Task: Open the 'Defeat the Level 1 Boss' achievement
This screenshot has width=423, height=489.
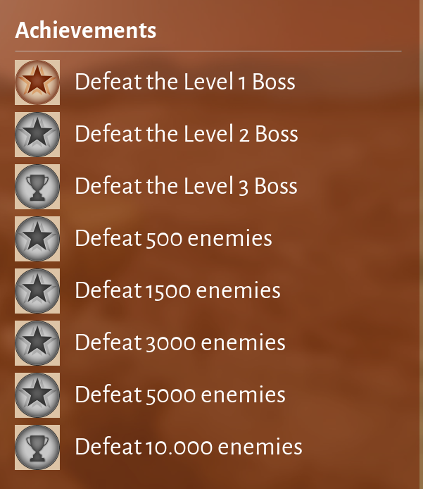Action: click(185, 82)
